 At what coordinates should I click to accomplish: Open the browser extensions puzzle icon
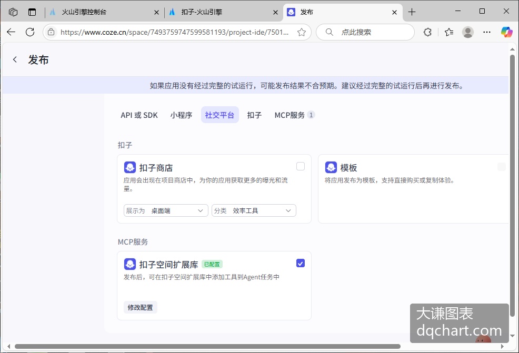click(427, 32)
